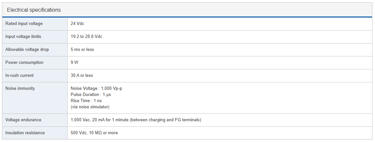Screen dimensions: 375x142
Task: Click the Rise Time 1 ns line
Action: 86,101
